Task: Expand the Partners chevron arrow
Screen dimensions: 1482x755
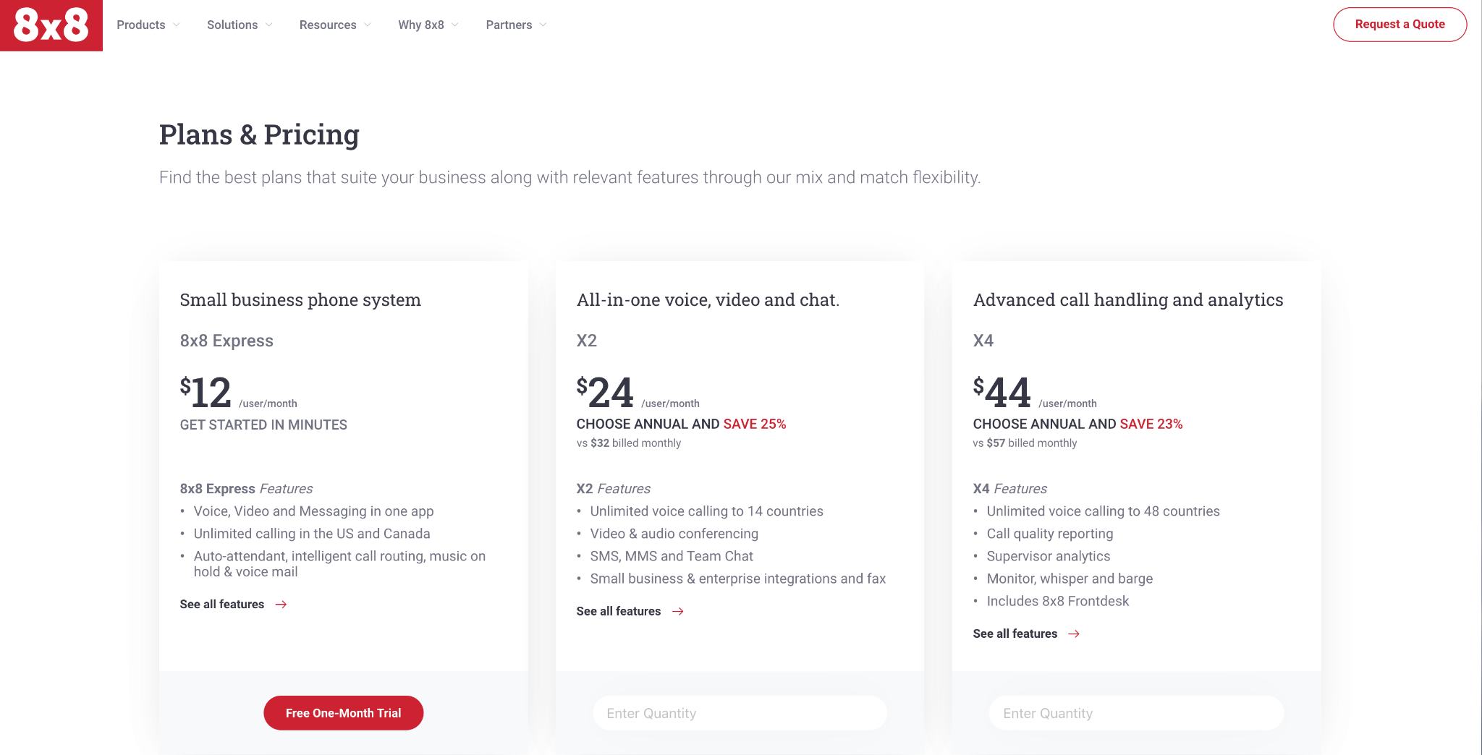Action: pyautogui.click(x=543, y=25)
